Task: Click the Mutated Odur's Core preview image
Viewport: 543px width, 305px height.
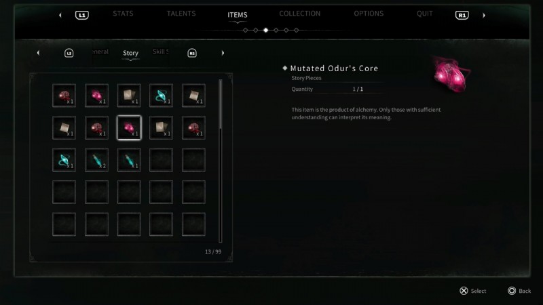Action: click(451, 75)
